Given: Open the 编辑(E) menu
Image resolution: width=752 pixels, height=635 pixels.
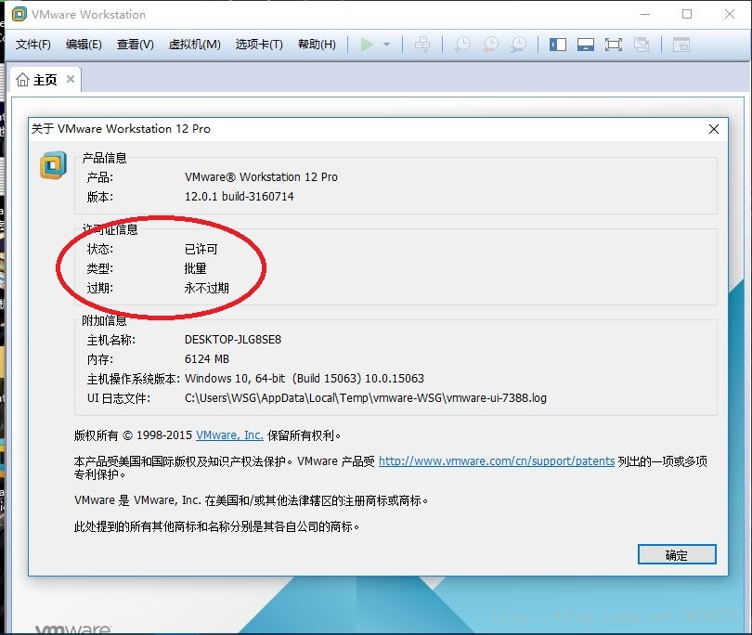Looking at the screenshot, I should point(84,45).
